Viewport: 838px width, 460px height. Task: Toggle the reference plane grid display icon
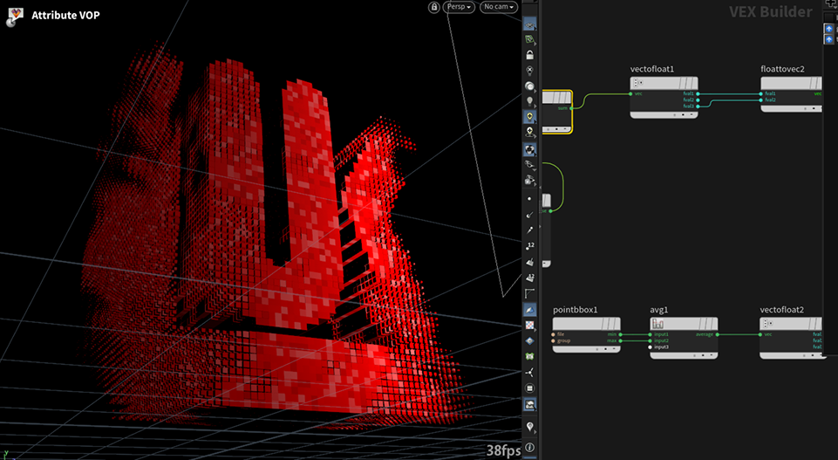(x=529, y=24)
